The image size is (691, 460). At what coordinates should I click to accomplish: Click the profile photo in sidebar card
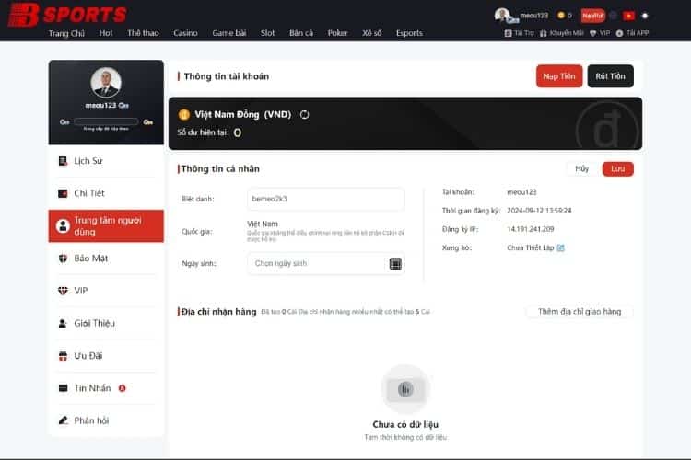(106, 83)
